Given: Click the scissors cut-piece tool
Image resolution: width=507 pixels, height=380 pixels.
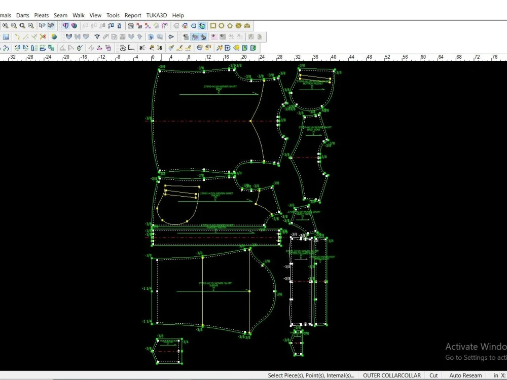Looking at the screenshot, I should pyautogui.click(x=142, y=48).
